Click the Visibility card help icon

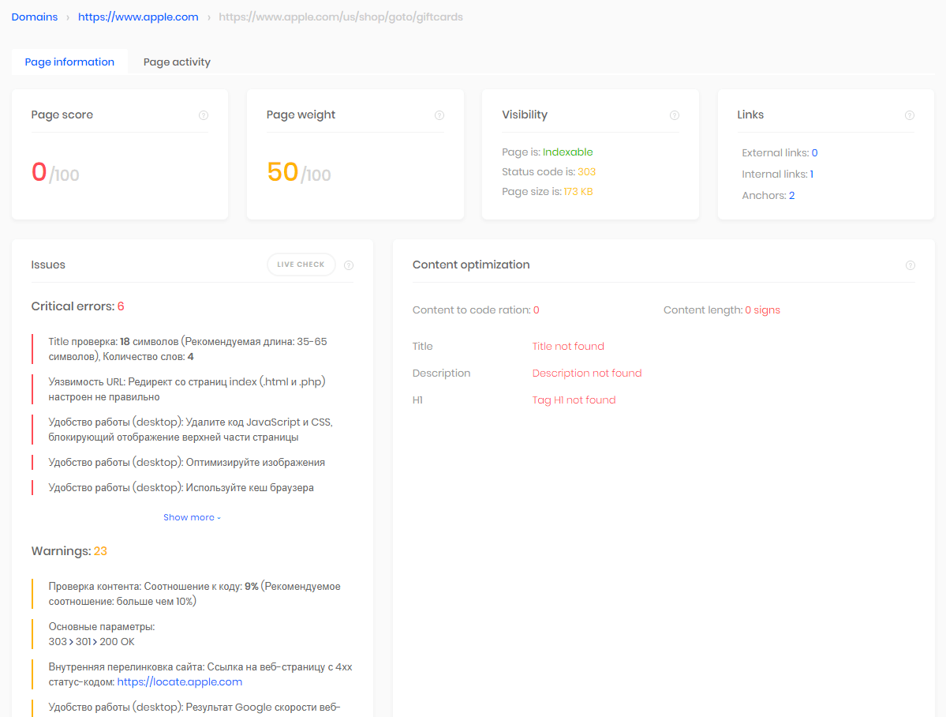(675, 115)
